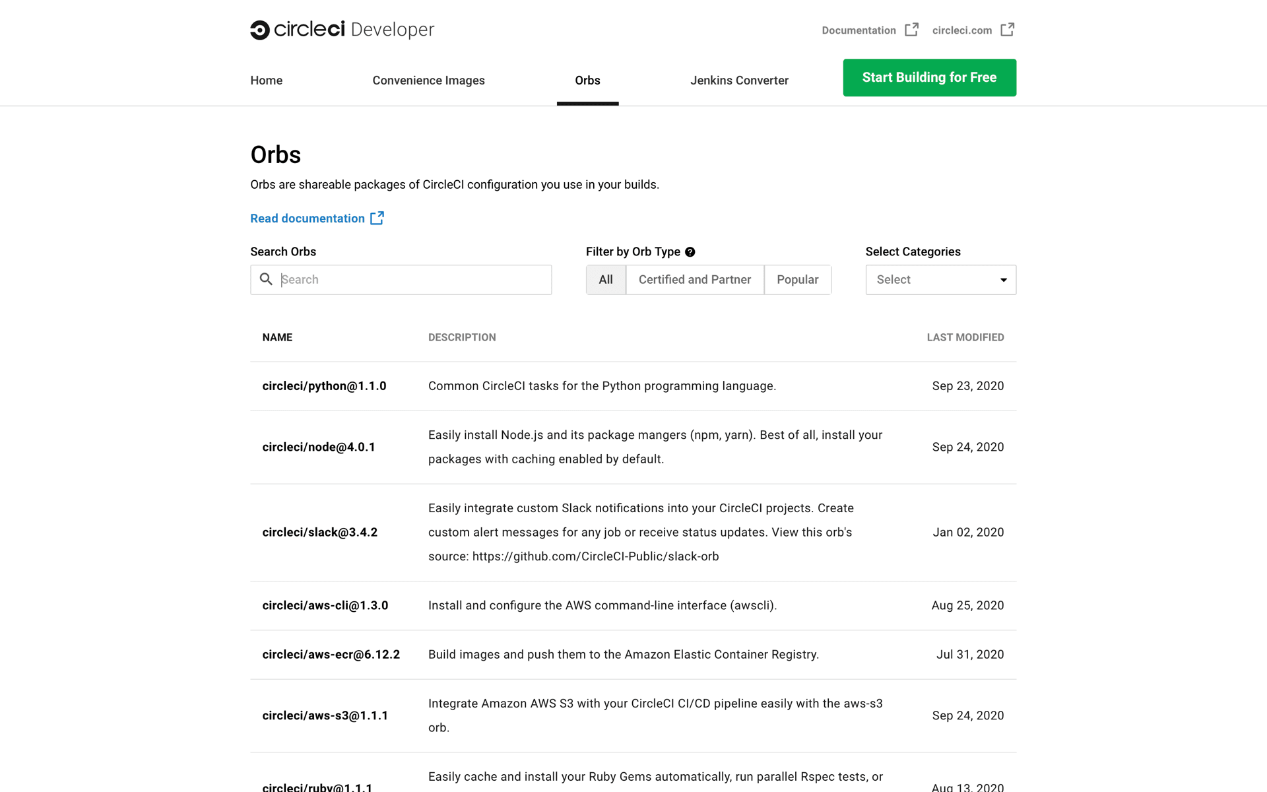Screen dimensions: 1267x792
Task: Open the Convenience Images tab
Action: [429, 81]
